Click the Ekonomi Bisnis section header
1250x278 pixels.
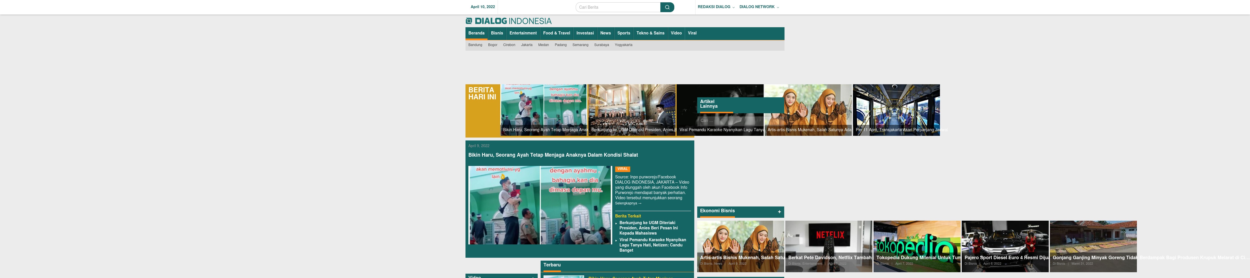click(717, 211)
